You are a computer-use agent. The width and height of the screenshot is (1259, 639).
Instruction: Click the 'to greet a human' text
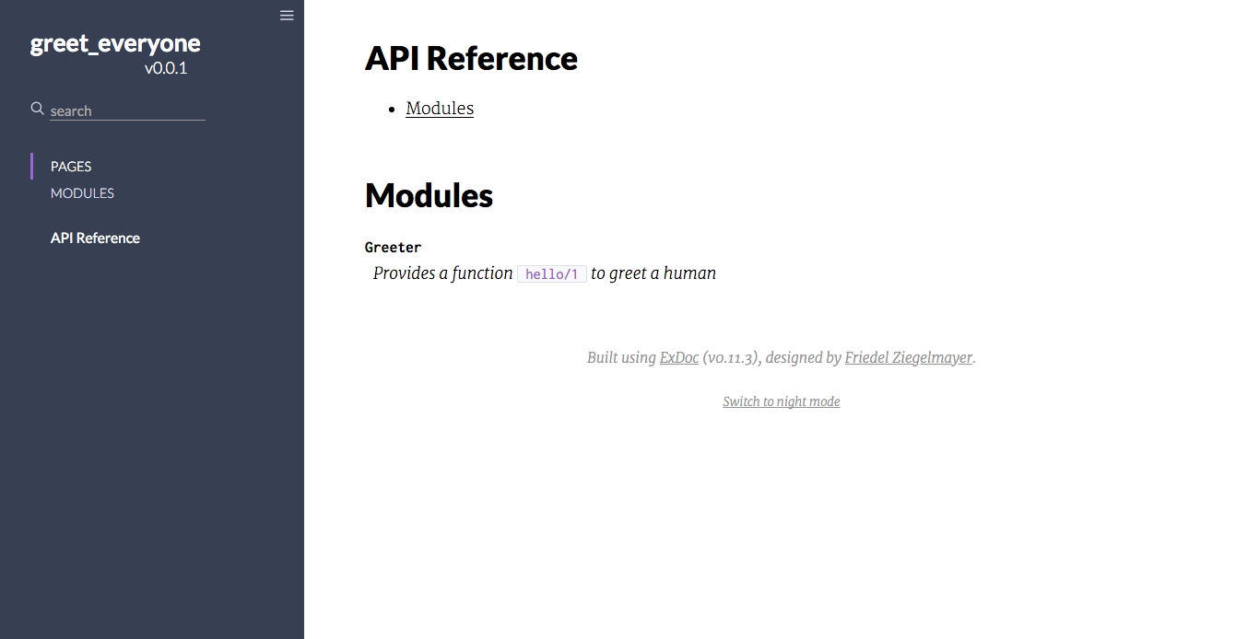pos(653,273)
